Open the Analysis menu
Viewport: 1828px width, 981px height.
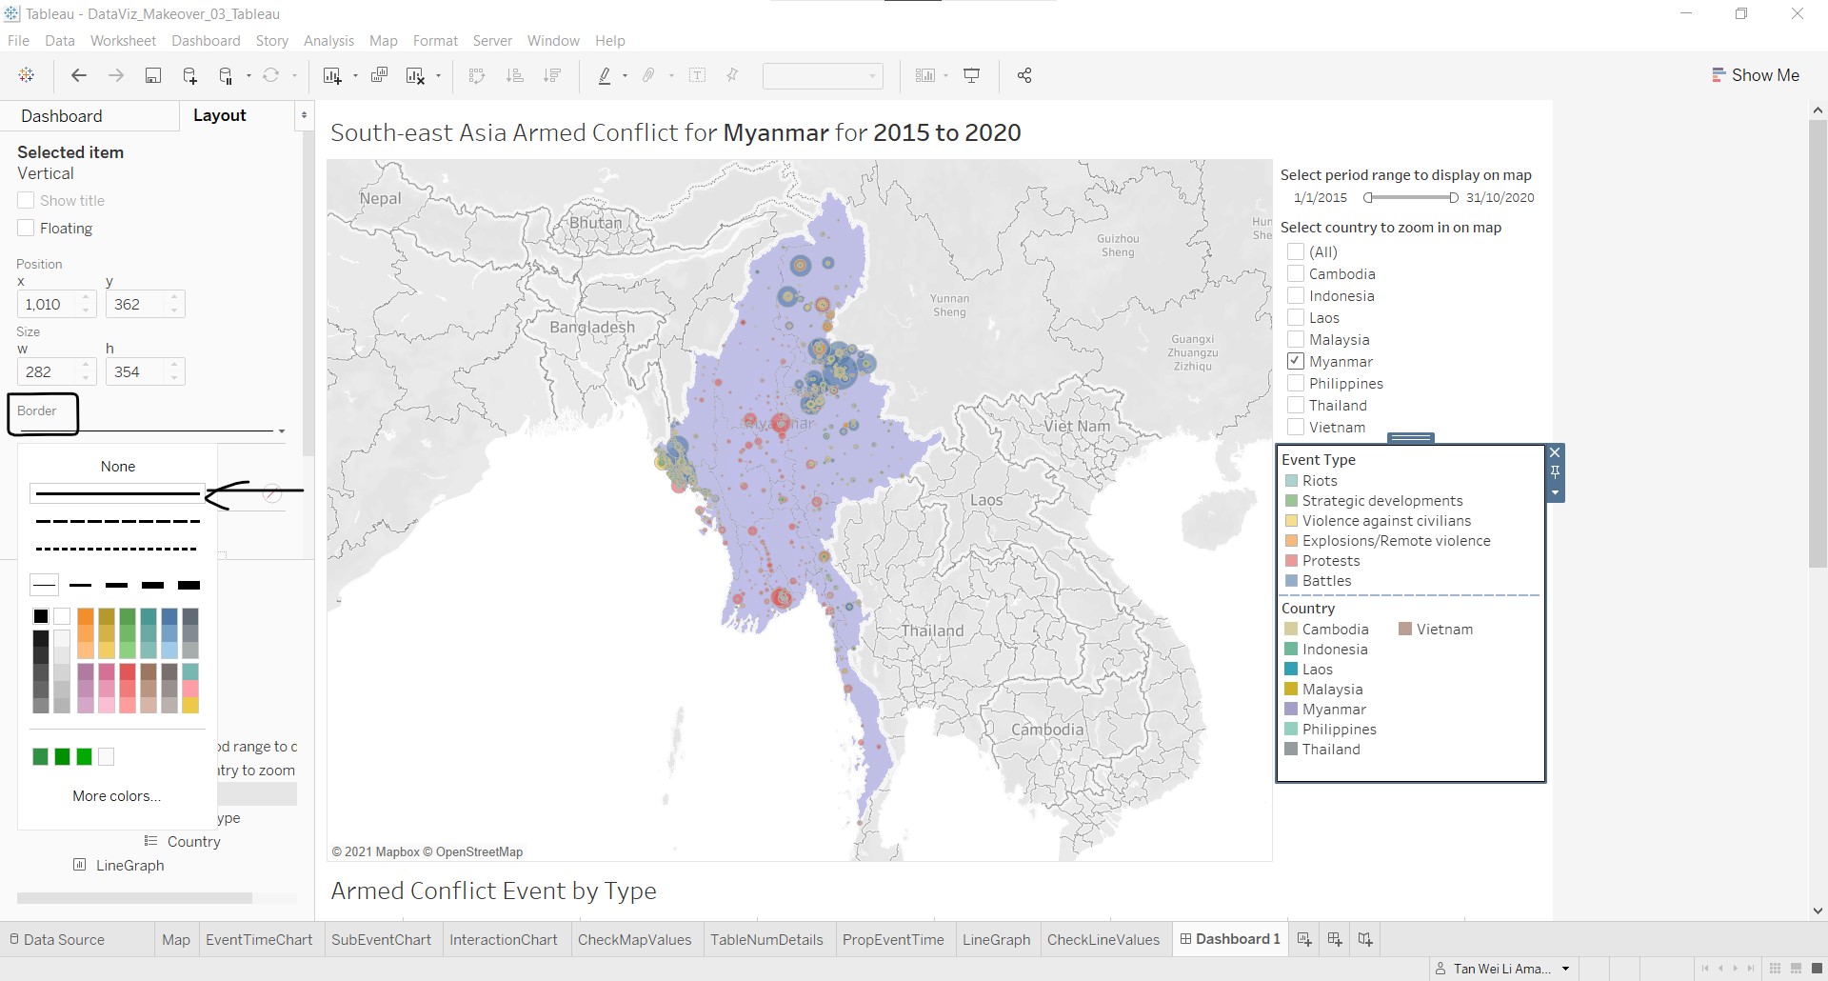[328, 41]
